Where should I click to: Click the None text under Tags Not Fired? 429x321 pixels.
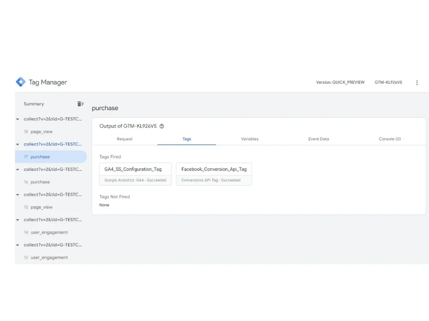pyautogui.click(x=104, y=205)
